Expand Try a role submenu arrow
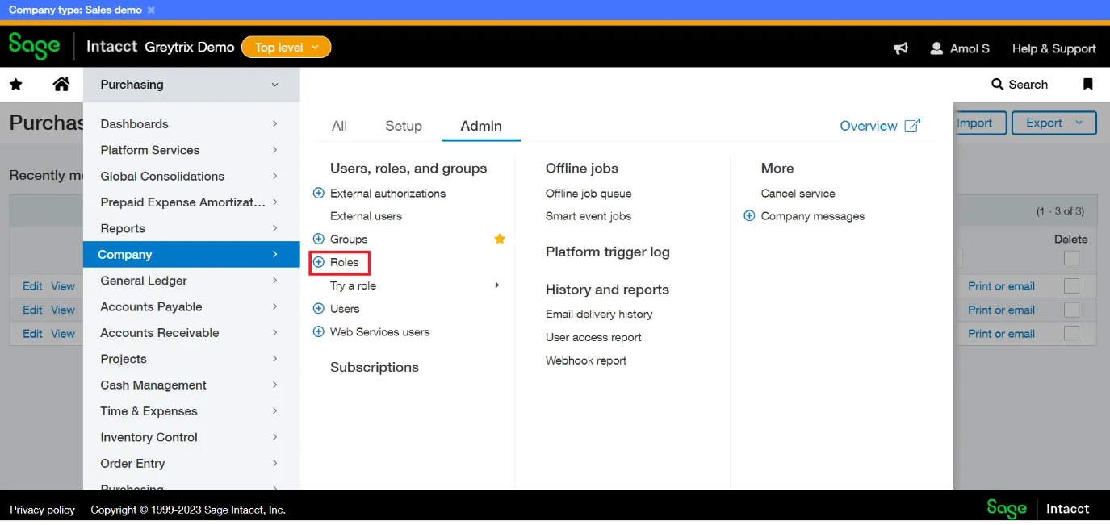Image resolution: width=1110 pixels, height=525 pixels. 496,285
